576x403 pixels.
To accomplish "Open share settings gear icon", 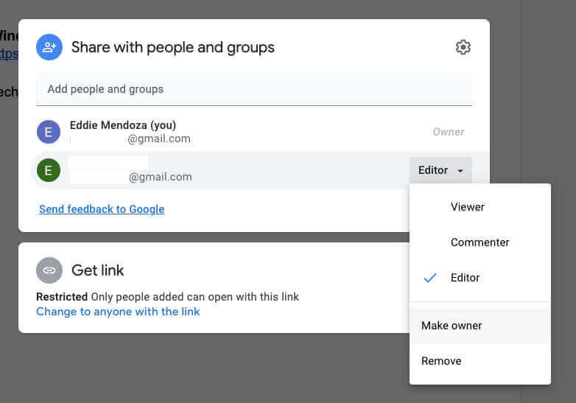I will [x=463, y=47].
